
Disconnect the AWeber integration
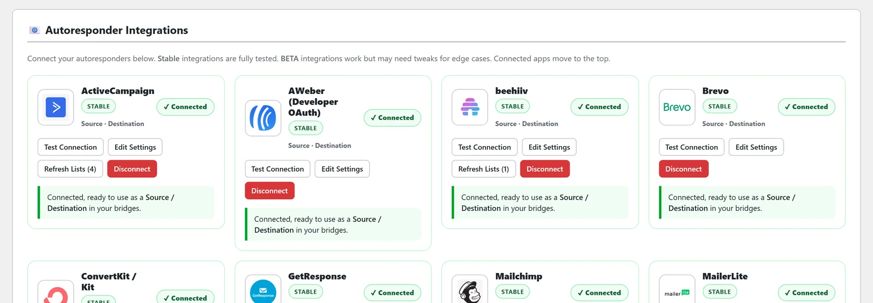pos(270,191)
